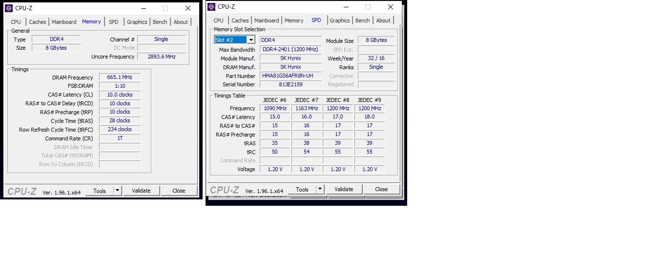Click Serial Number 813E2159

[290, 84]
